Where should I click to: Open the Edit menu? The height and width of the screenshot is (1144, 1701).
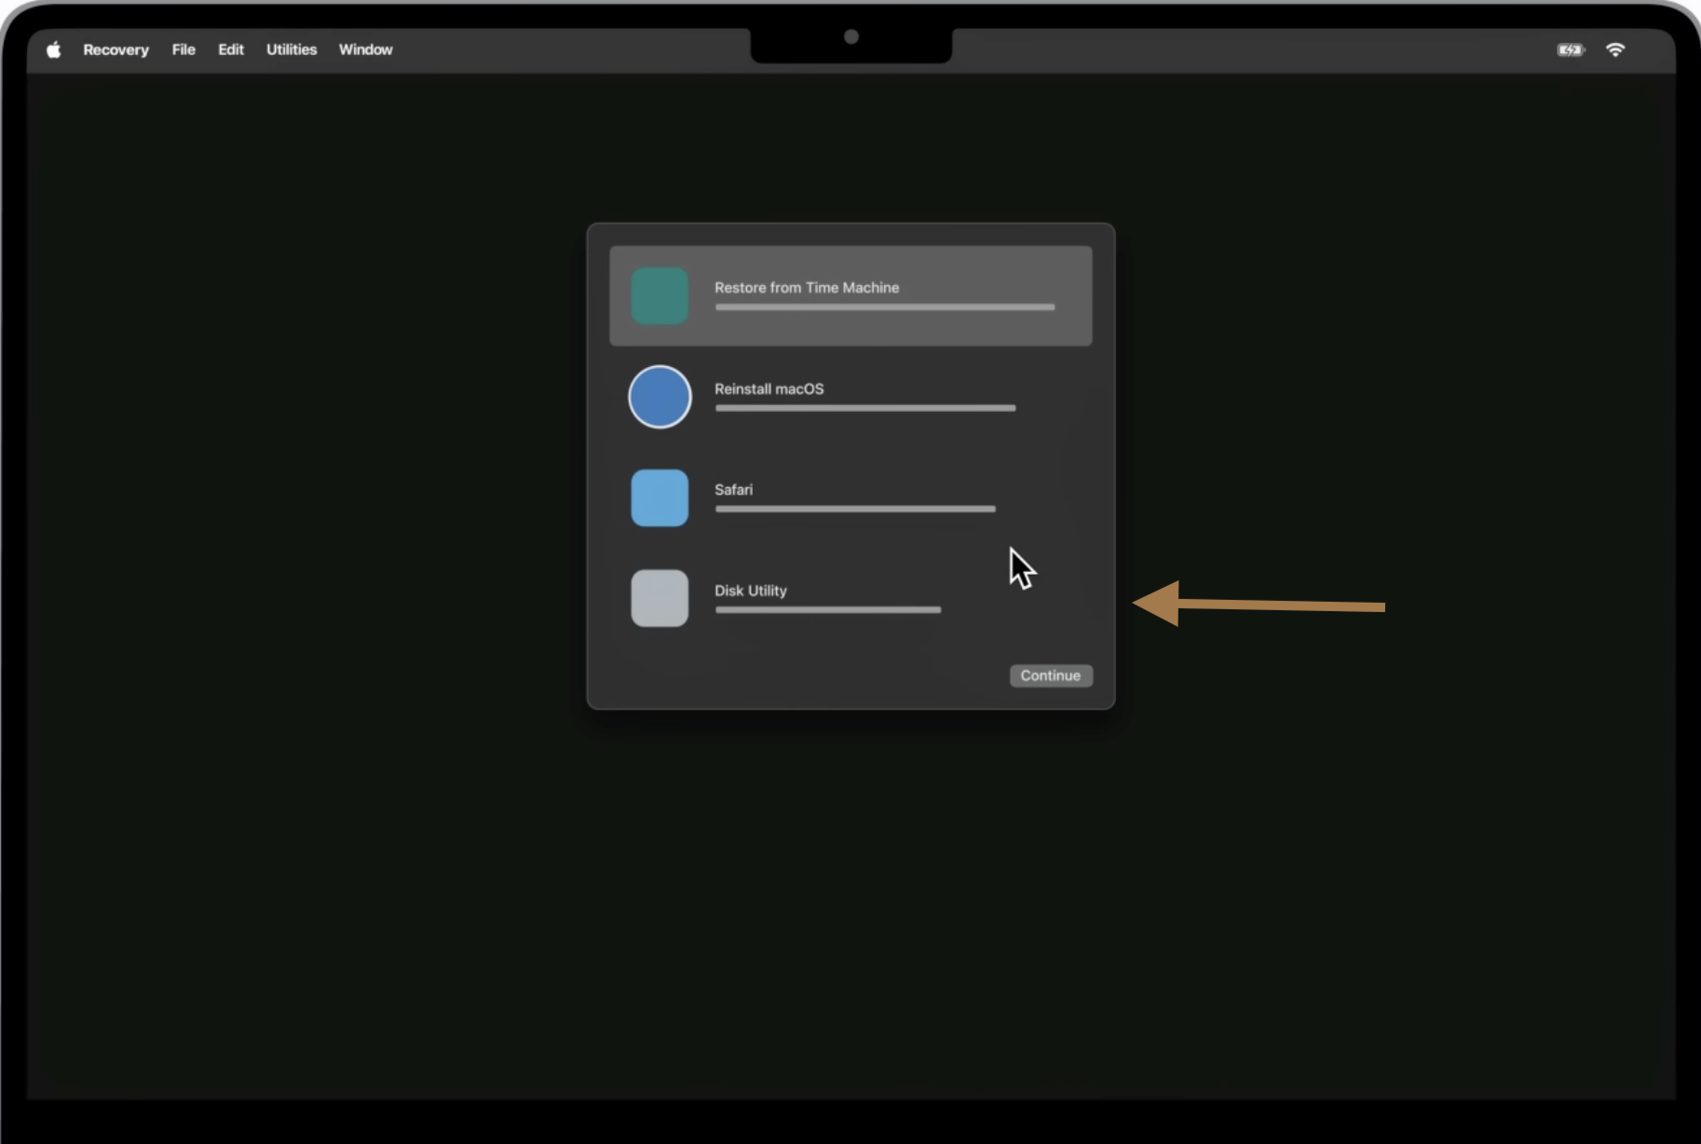pos(230,49)
